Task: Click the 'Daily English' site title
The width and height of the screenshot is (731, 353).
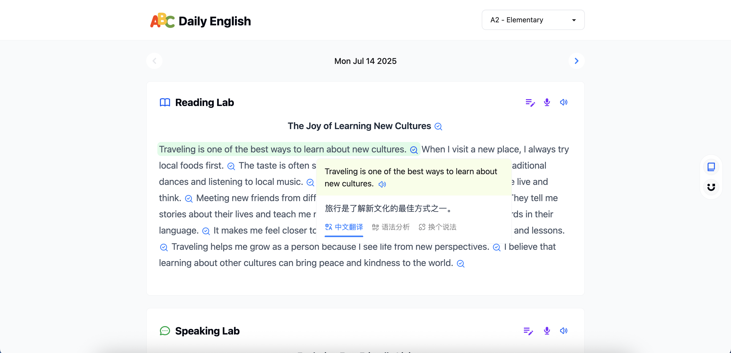Action: [214, 21]
